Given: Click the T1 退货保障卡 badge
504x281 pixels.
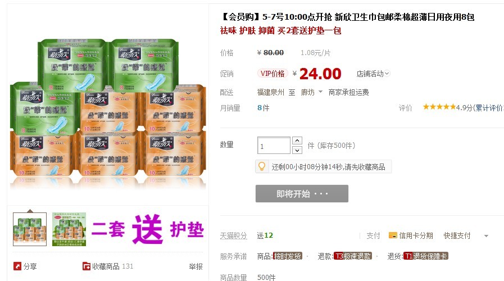Looking at the screenshot, I should [426, 256].
